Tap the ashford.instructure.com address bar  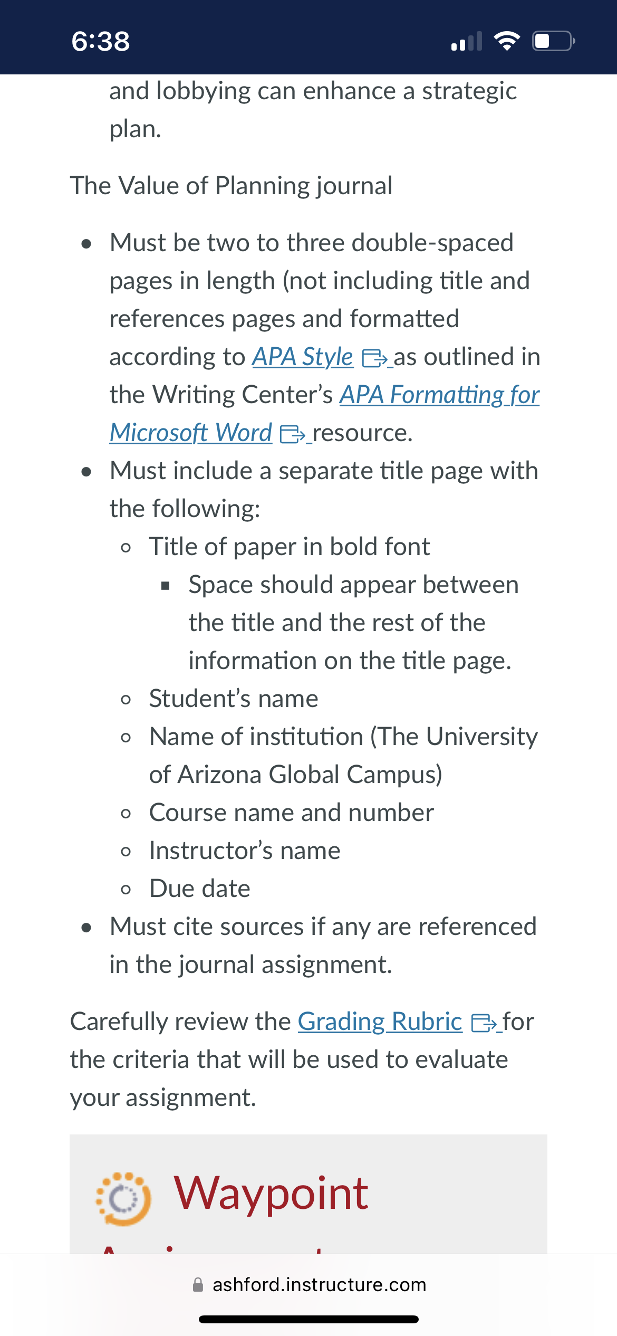(x=309, y=1285)
